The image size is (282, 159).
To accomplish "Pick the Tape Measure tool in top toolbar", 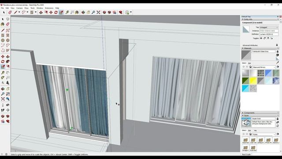I will 67,12.
